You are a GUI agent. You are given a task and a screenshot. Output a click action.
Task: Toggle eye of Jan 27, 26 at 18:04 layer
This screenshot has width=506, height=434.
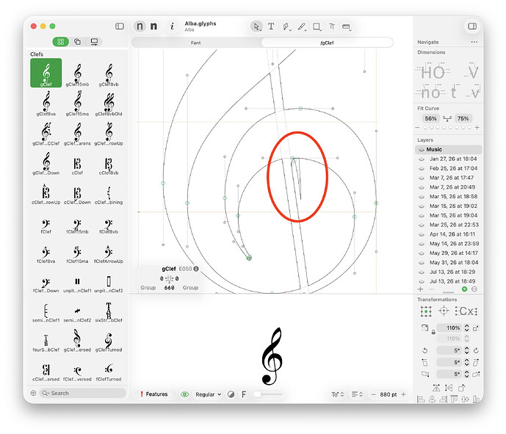[421, 159]
